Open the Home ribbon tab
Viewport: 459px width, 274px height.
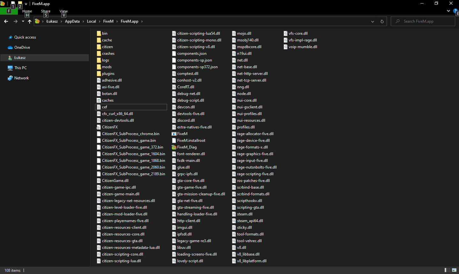tap(27, 11)
